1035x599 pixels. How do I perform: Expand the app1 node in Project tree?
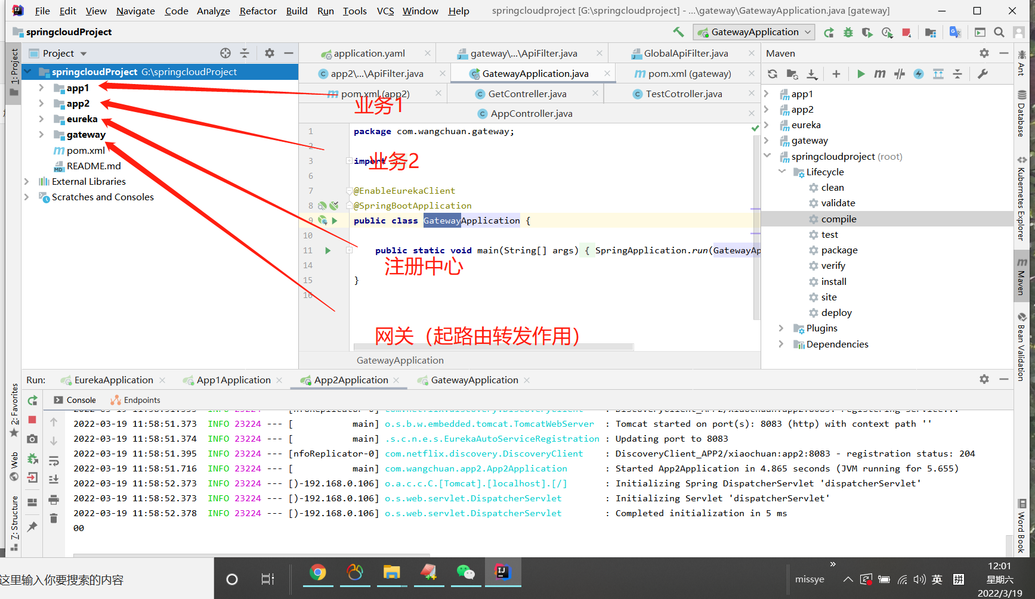tap(41, 88)
